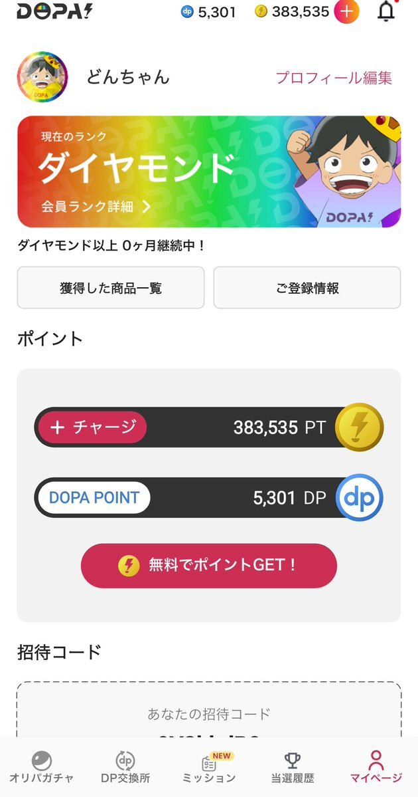418x797 pixels.
Task: Switch to DP交換所 tab
Action: click(125, 767)
